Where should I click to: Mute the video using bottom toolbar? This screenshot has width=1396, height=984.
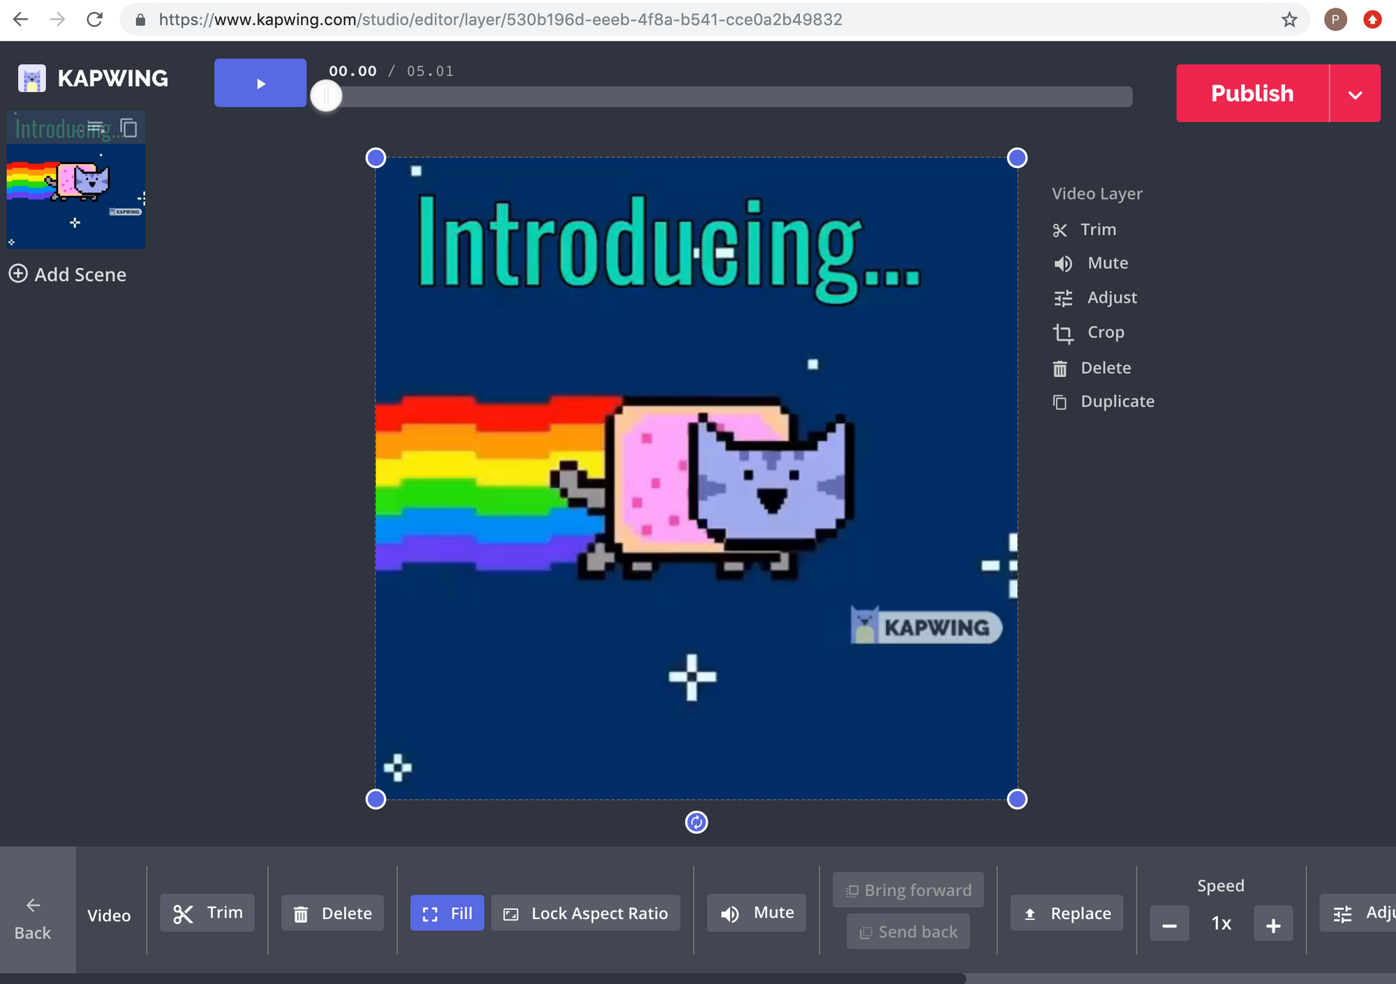757,913
